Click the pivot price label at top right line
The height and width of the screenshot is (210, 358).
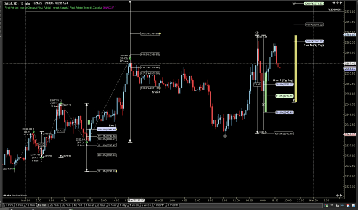[335, 10]
